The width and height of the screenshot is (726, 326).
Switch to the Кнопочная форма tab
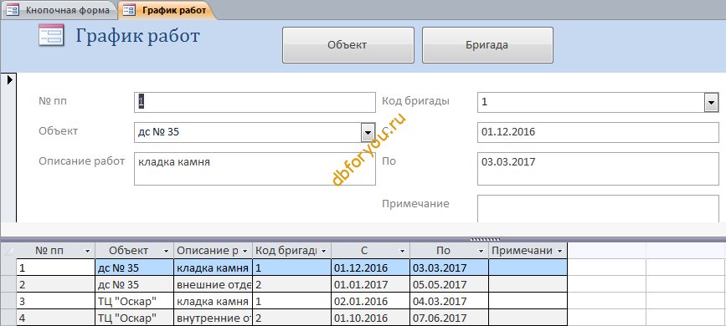tap(59, 10)
